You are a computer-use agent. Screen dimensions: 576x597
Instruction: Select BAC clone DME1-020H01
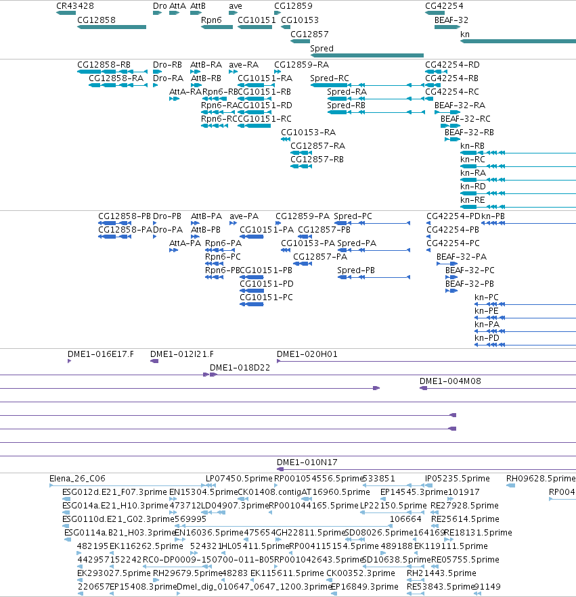[426, 361]
